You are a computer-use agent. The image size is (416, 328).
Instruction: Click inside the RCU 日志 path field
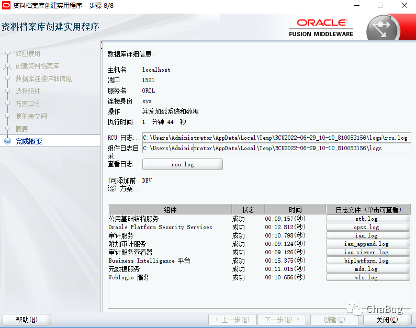(276, 138)
